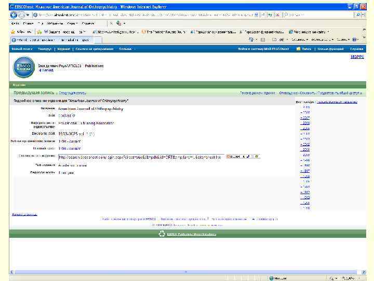Open search within this publication link

coord(257,93)
